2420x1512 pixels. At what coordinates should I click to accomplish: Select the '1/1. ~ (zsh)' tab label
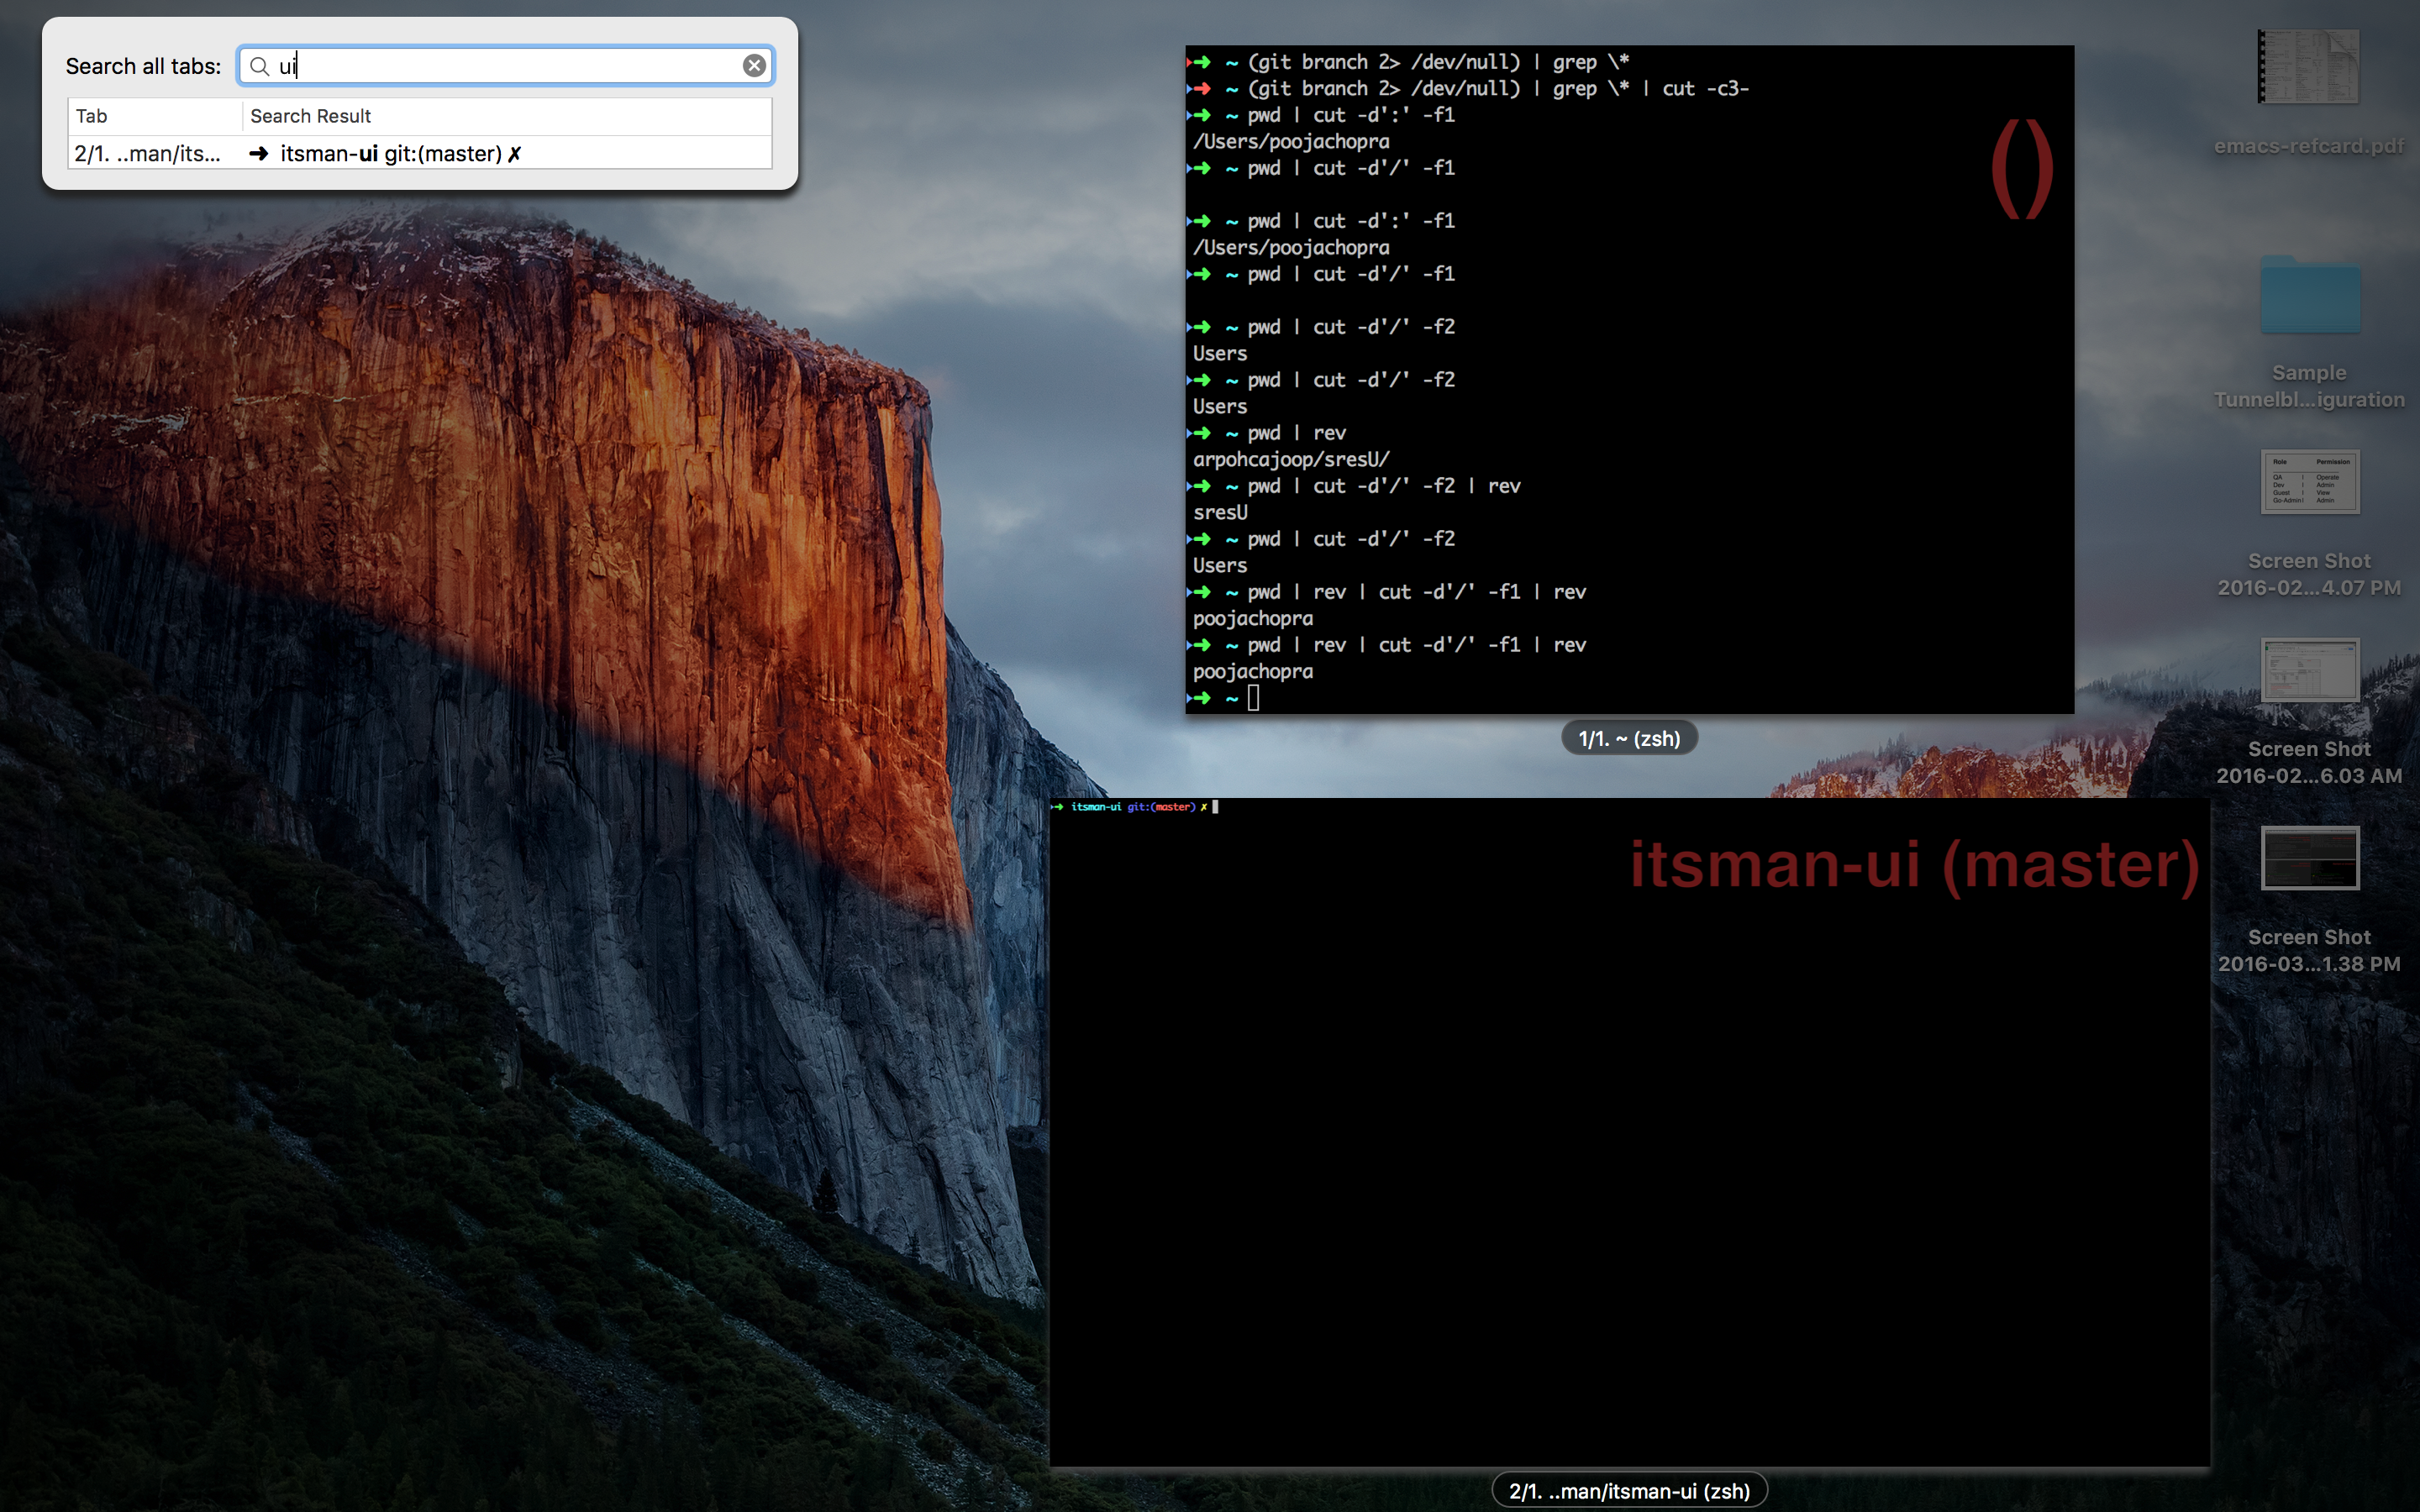point(1629,738)
